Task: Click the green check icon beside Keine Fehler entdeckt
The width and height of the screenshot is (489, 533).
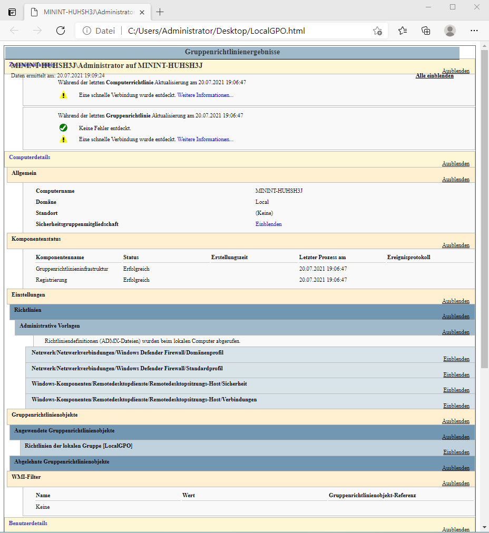Action: point(63,128)
